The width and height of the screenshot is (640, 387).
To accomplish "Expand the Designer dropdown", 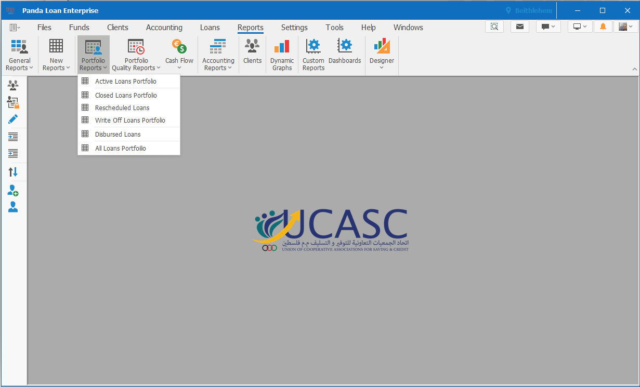I will 382,55.
